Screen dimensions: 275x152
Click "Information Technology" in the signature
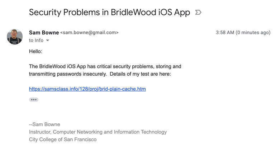coord(140,132)
